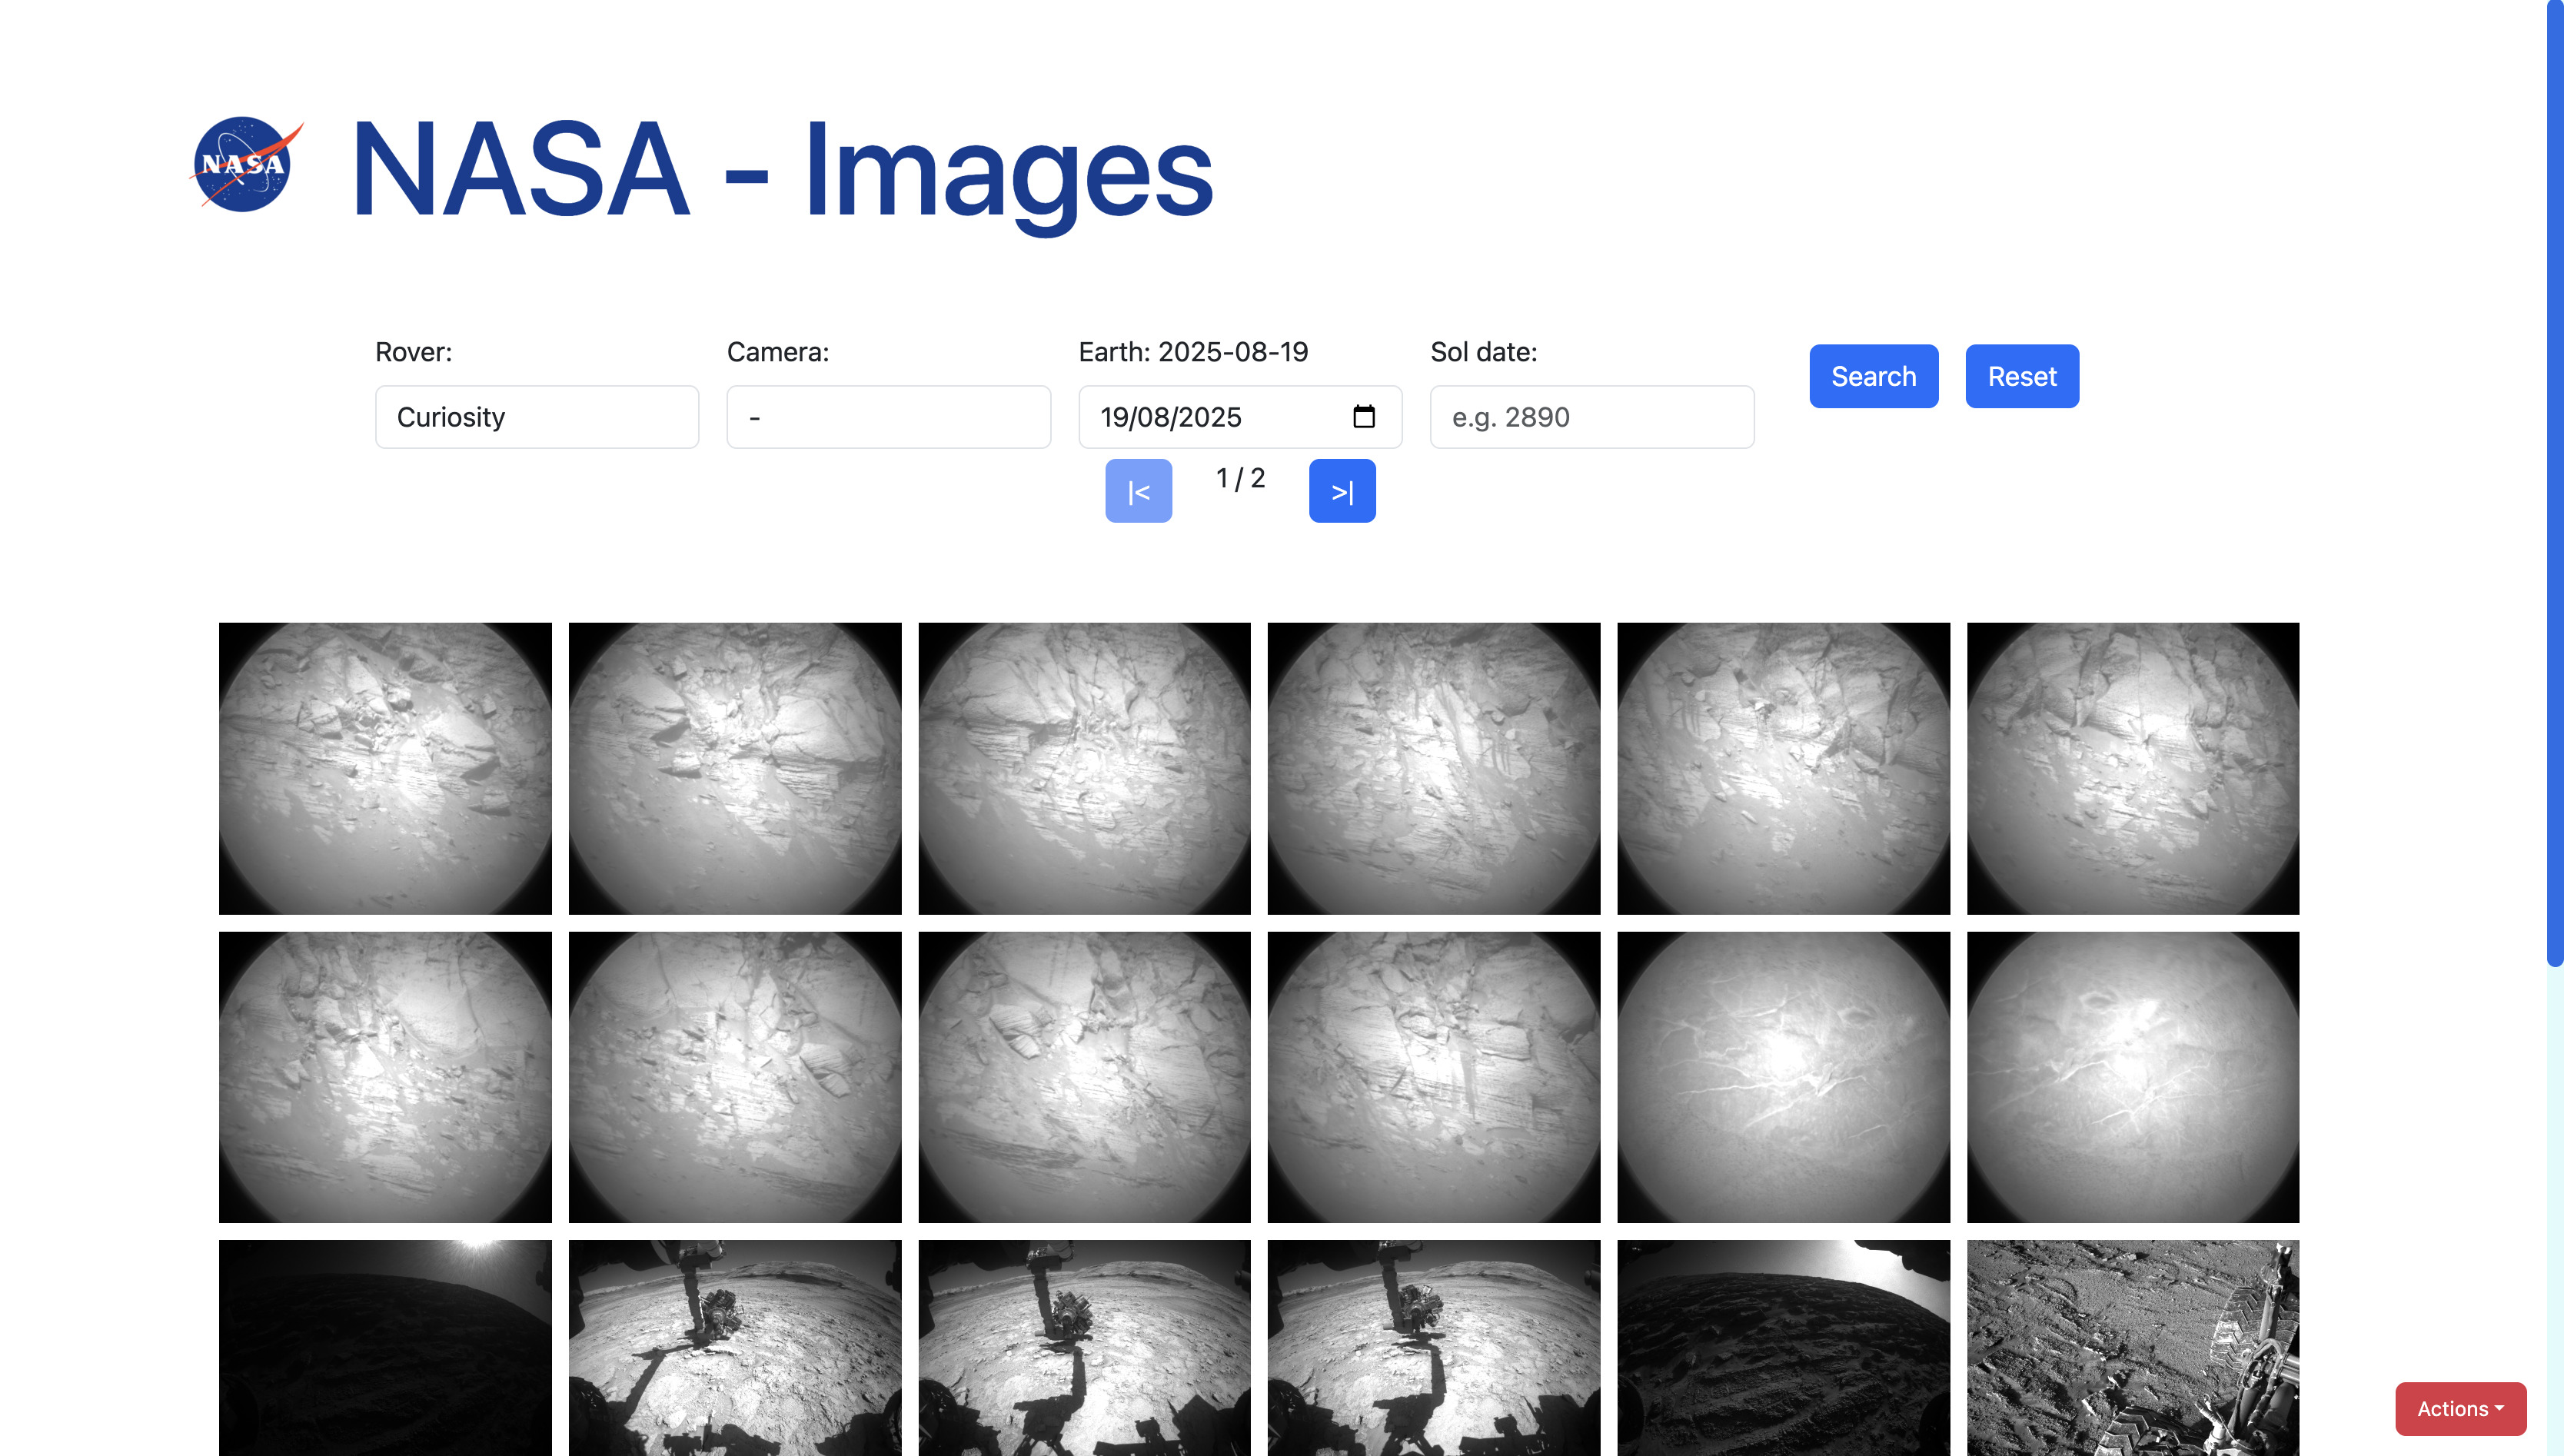Open the first rock image thumbnail
Image resolution: width=2564 pixels, height=1456 pixels.
click(385, 769)
